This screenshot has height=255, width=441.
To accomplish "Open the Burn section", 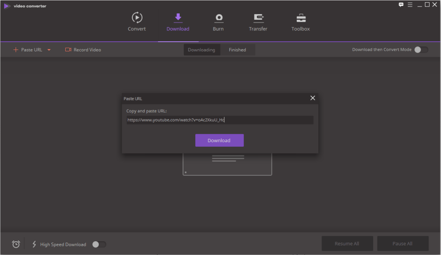I will [218, 22].
